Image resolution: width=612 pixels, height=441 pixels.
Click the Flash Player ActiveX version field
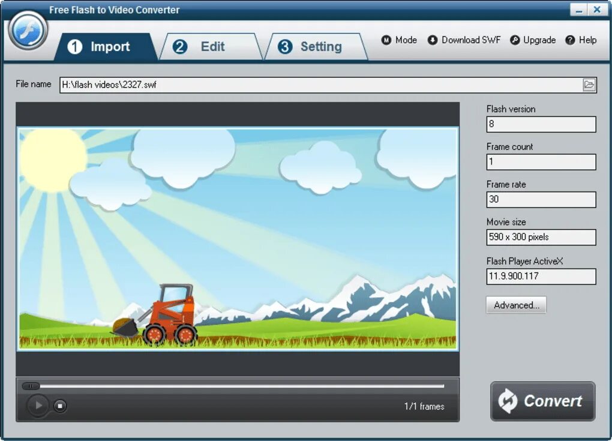541,277
